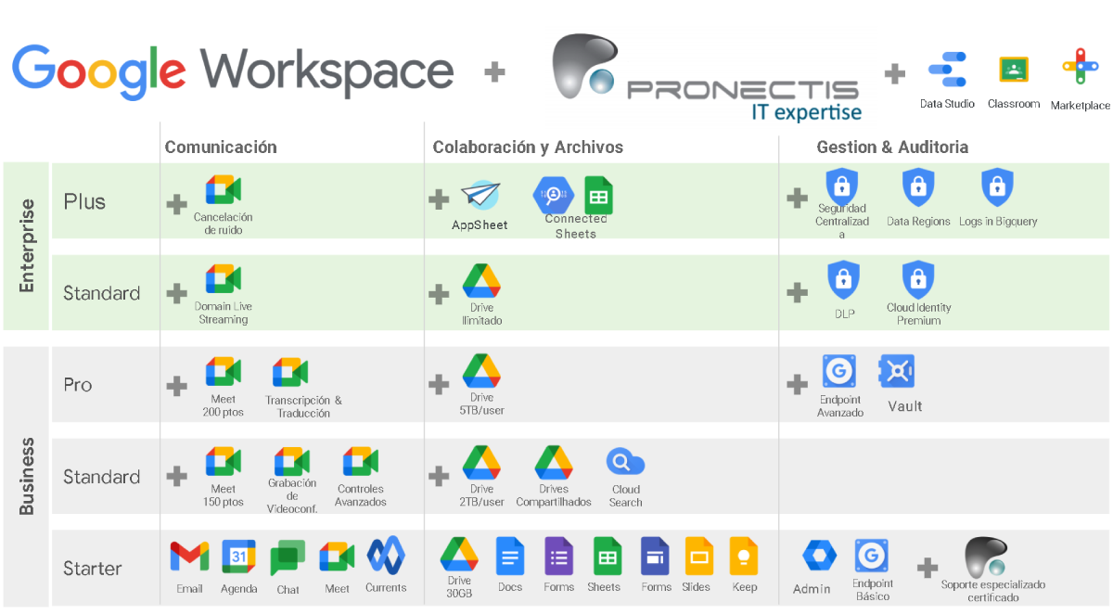The image size is (1113, 615).
Task: Open the Agenda calendar icon
Action: click(x=238, y=557)
